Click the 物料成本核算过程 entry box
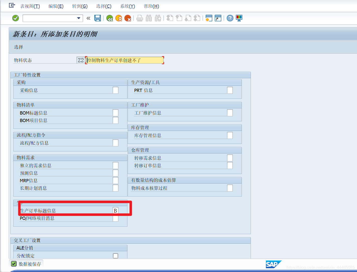This screenshot has height=272, width=357. point(230,188)
